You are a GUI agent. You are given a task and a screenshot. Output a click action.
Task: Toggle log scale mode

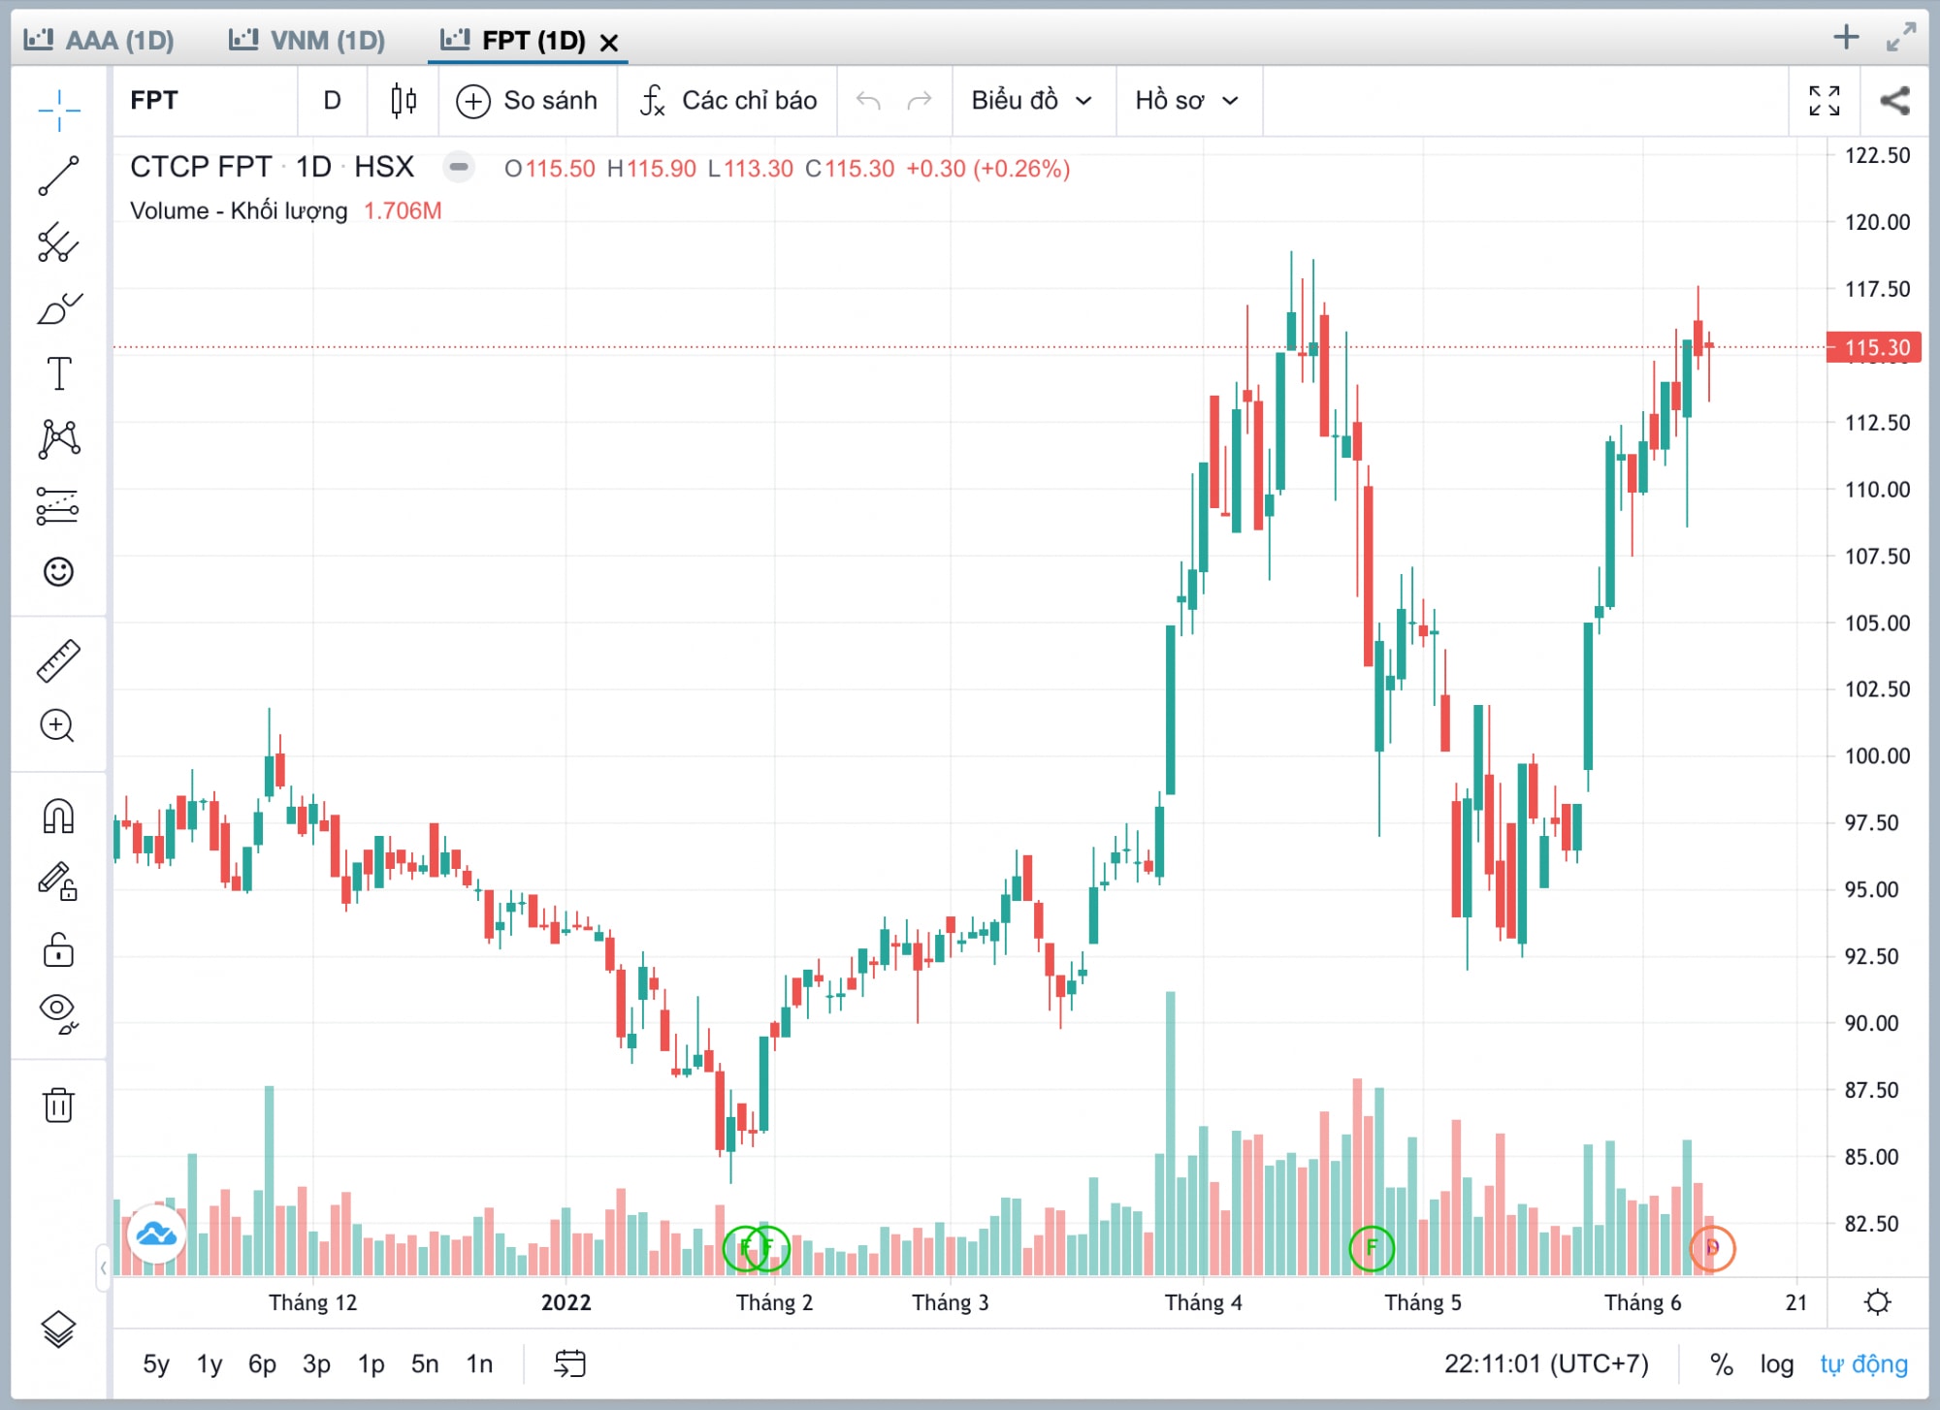[1777, 1364]
